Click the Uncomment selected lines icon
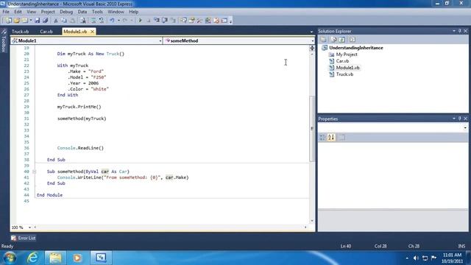 pos(102,21)
